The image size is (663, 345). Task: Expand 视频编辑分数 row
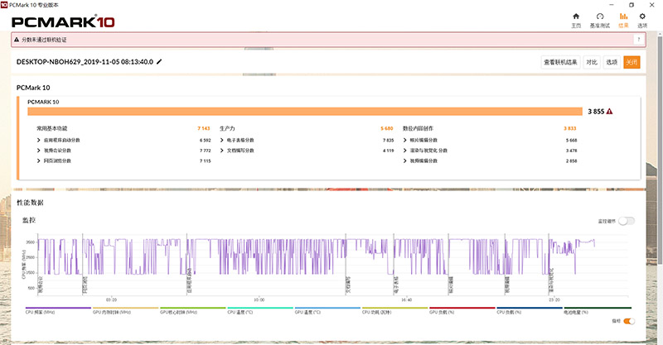405,161
